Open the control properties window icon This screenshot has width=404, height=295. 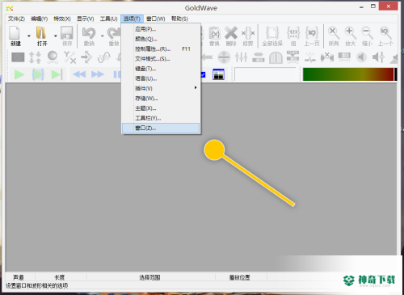pos(218,74)
